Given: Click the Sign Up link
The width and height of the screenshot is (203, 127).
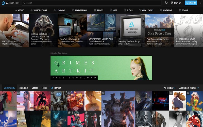Looking at the screenshot, I should tap(176, 3).
